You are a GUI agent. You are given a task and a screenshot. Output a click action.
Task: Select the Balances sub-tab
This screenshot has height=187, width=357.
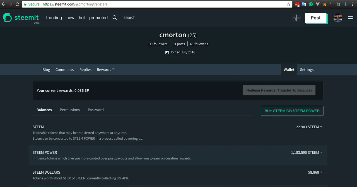pos(44,110)
